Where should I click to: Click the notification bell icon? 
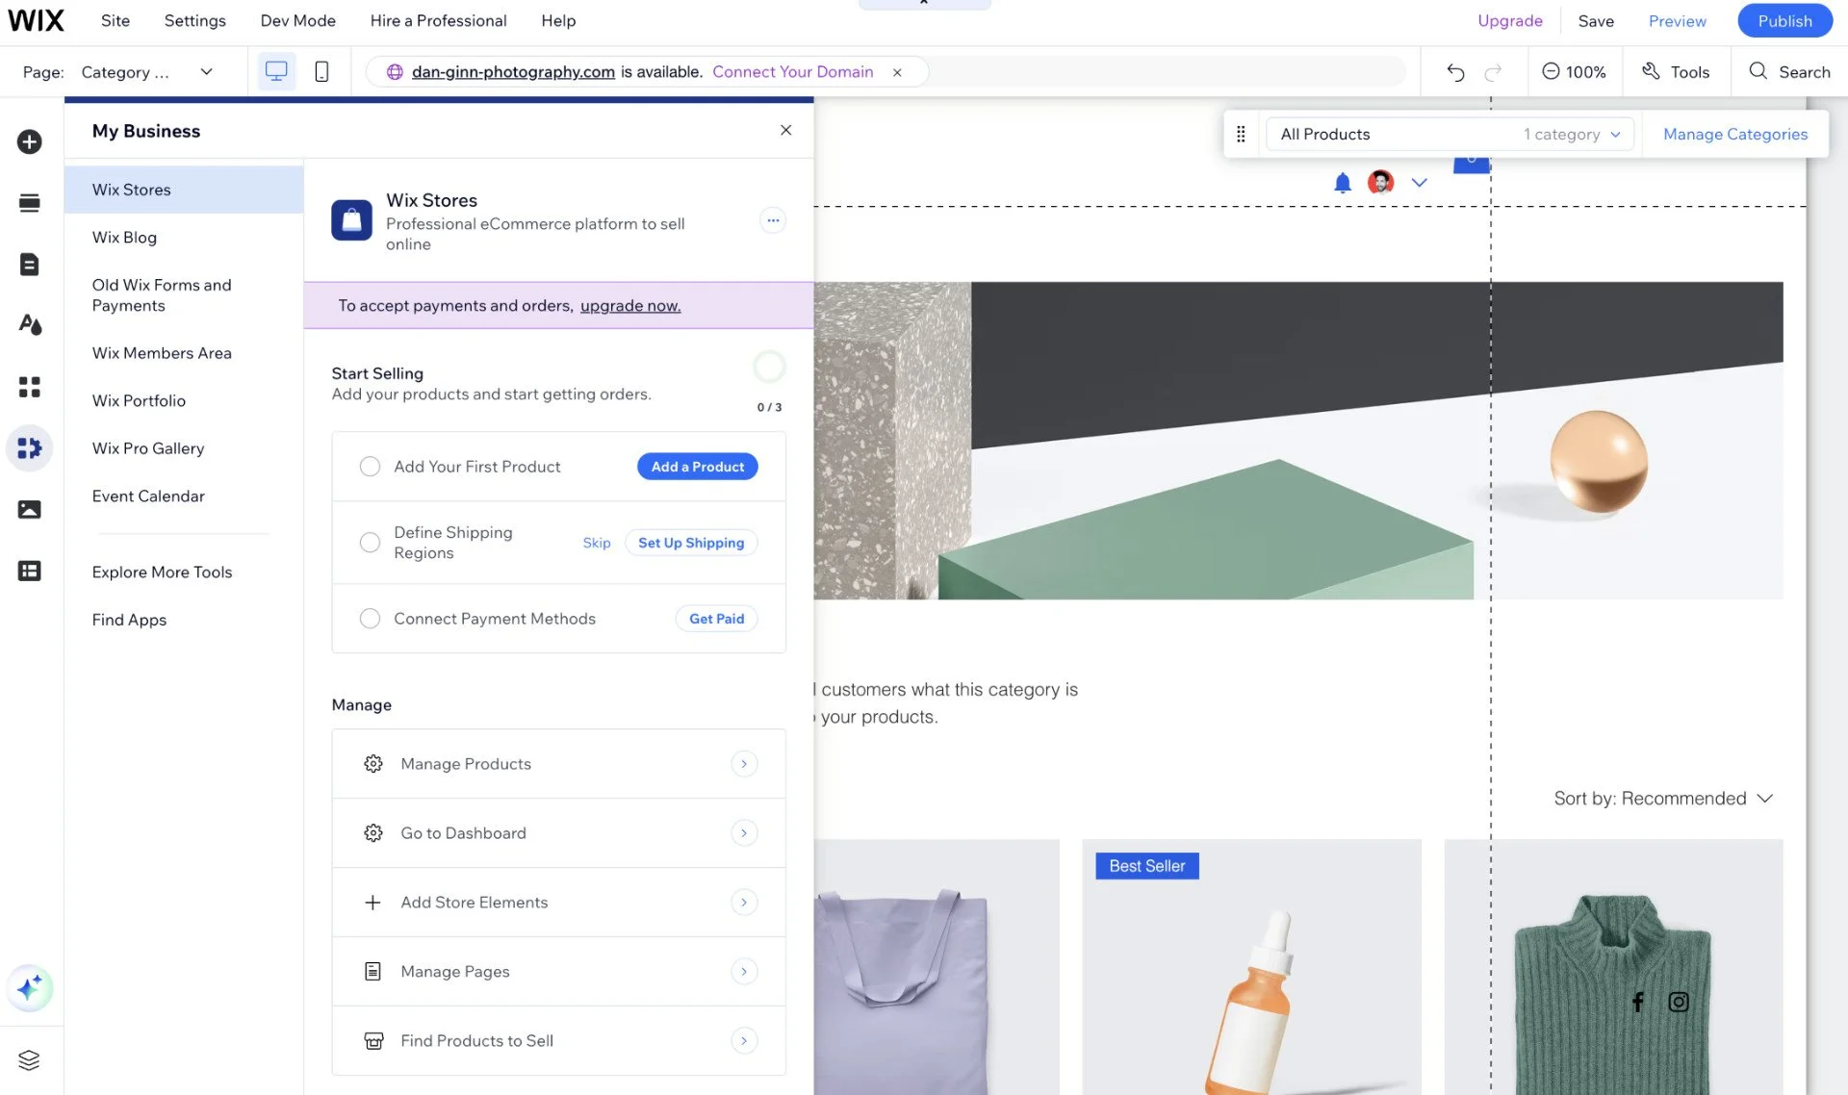pyautogui.click(x=1343, y=183)
